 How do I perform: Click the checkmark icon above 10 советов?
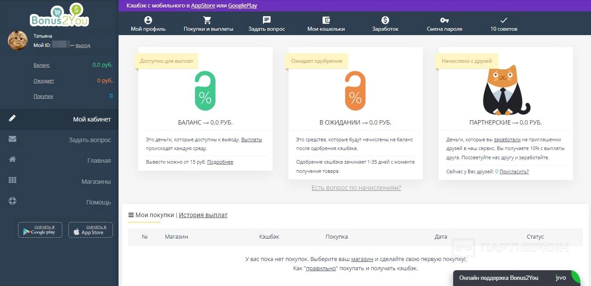pyautogui.click(x=504, y=20)
